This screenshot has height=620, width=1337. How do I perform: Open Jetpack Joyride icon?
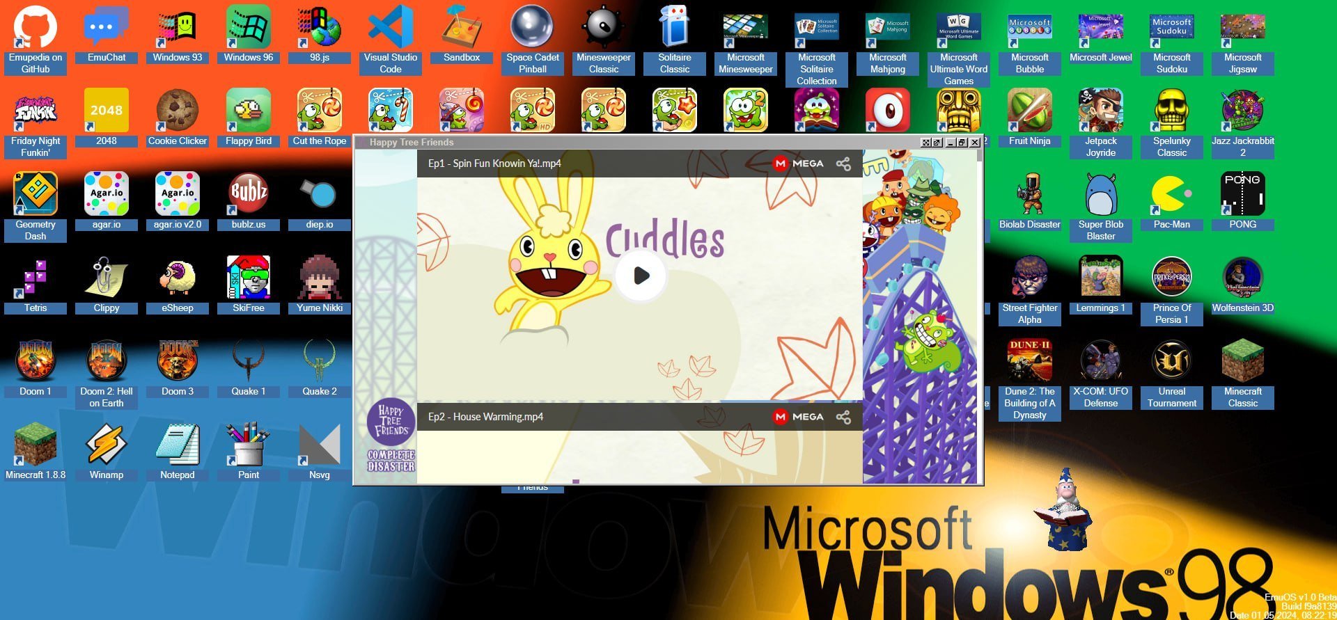[1101, 122]
